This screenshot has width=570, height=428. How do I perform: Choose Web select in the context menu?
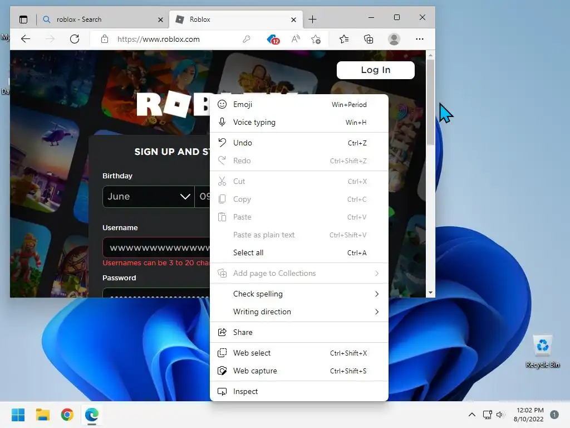(x=299, y=353)
